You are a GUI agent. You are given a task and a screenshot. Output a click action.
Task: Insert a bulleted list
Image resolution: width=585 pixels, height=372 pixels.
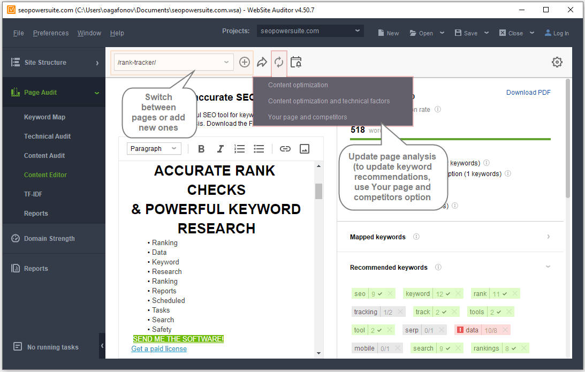point(259,149)
